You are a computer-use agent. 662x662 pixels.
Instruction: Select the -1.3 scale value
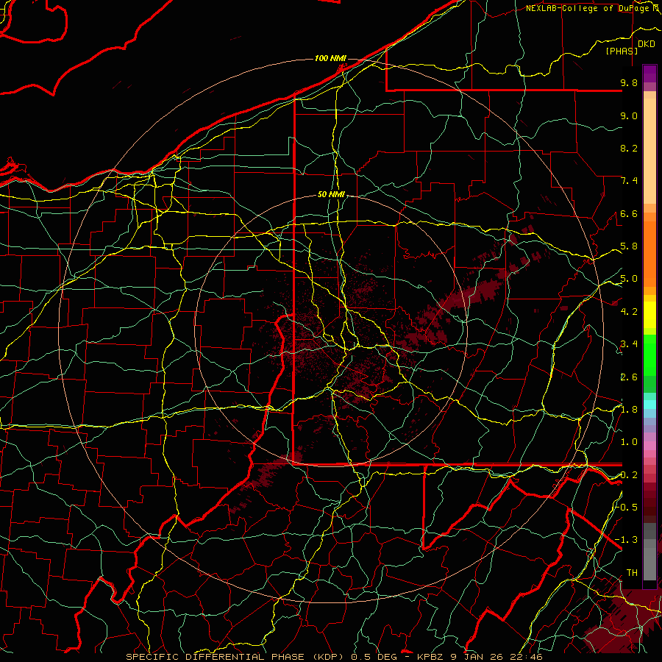coord(627,540)
